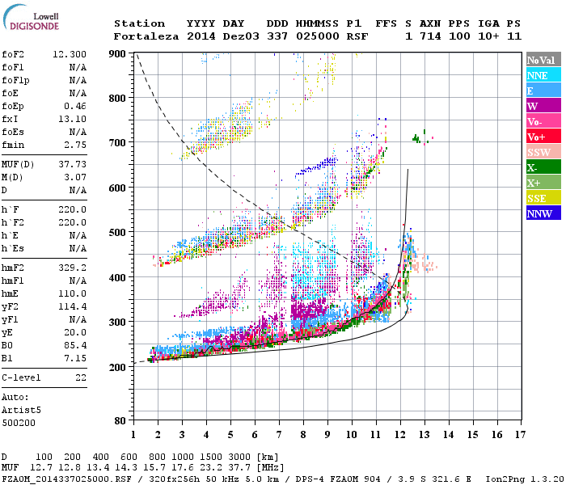Click the 500 km height axis label
Viewport: 566px width, 485px height.
(117, 233)
